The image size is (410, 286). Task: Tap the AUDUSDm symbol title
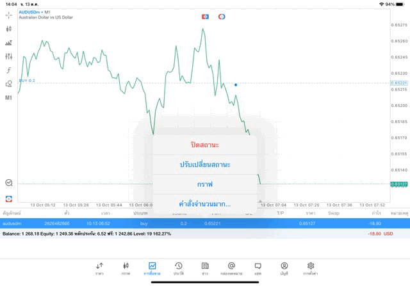tap(31, 12)
